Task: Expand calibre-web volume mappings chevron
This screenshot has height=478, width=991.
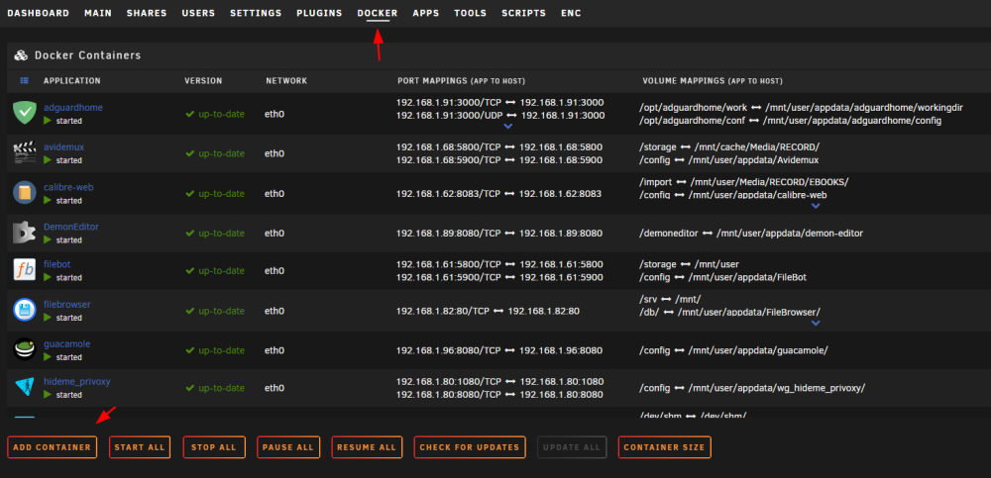Action: [x=816, y=206]
